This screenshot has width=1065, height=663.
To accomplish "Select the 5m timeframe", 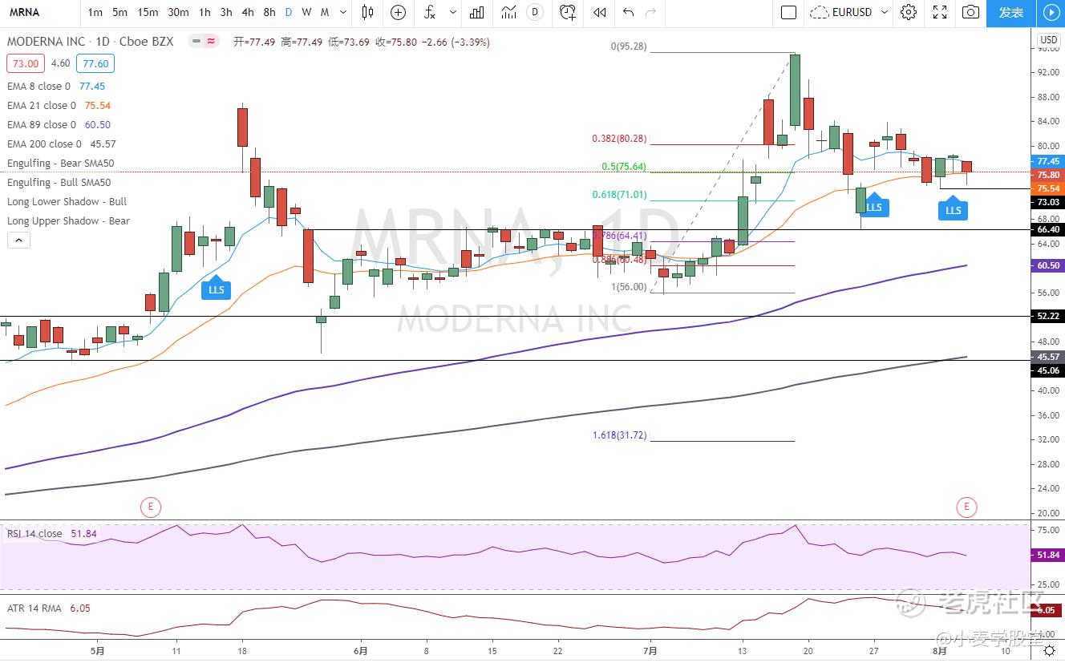I will tap(119, 12).
